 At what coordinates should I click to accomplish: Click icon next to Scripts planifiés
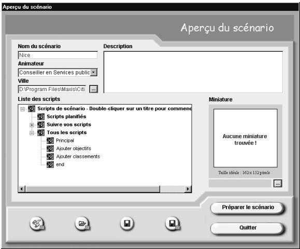pos(41,116)
